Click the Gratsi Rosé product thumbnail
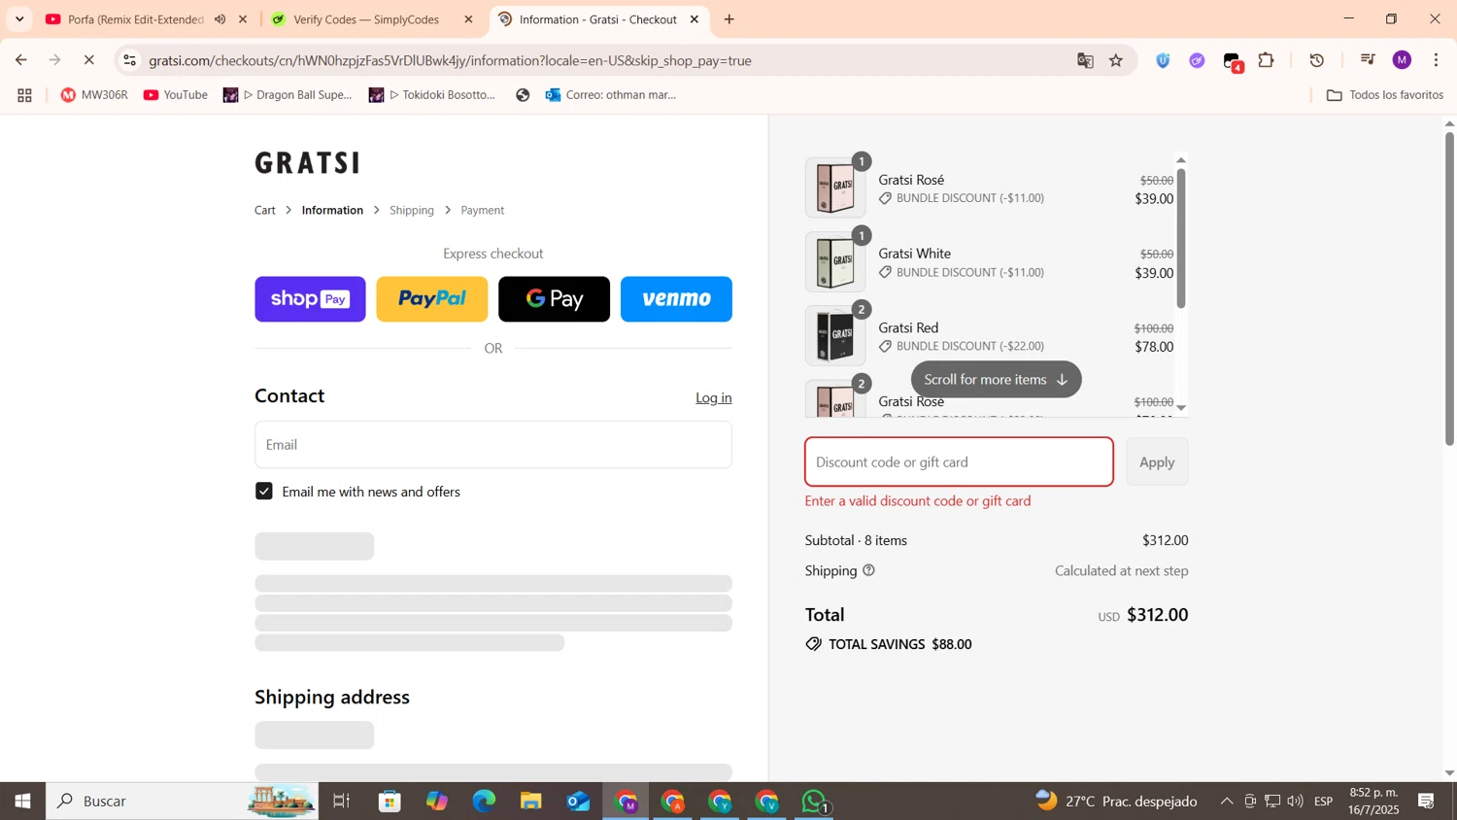 (835, 188)
